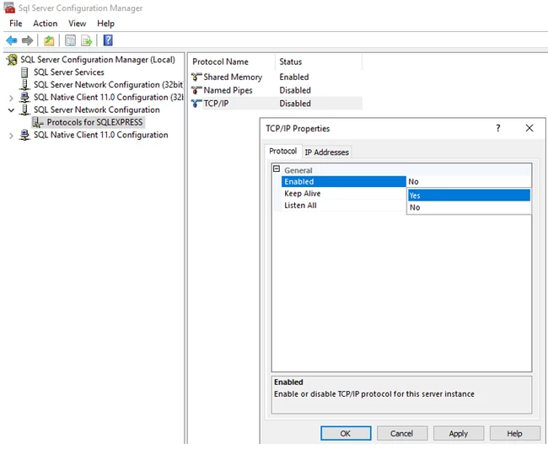Click the blue Help question mark icon
Screen dimensions: 548x449
[108, 40]
